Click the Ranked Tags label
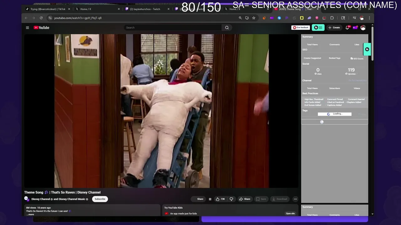Image resolution: width=401 pixels, height=225 pixels. (x=335, y=58)
